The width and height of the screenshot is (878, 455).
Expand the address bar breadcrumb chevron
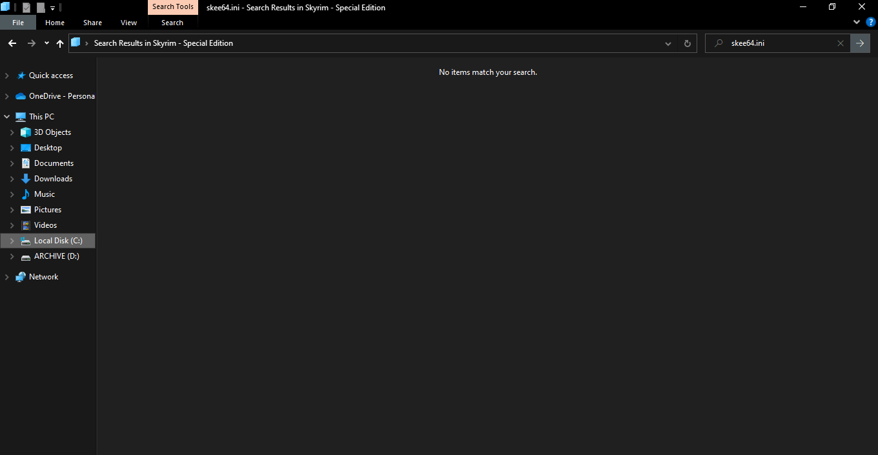point(87,43)
